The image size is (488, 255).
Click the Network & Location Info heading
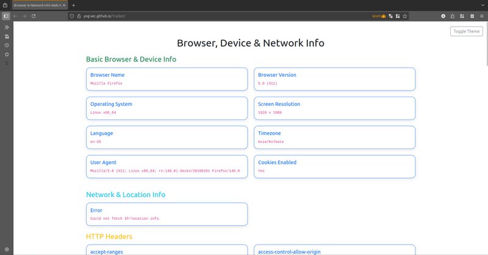click(x=126, y=195)
